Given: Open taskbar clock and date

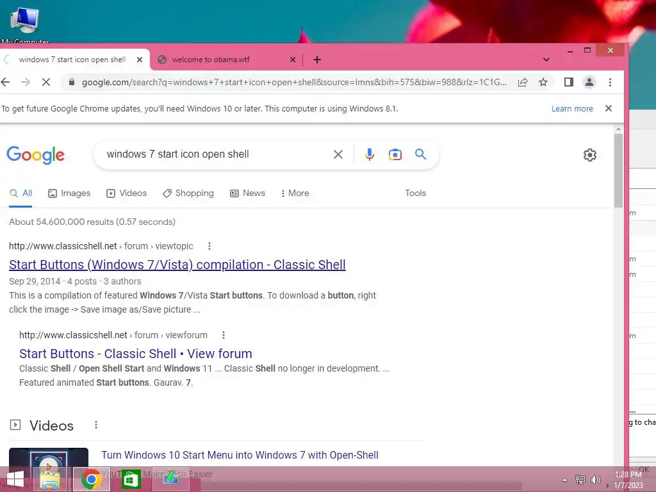Looking at the screenshot, I should [628, 480].
